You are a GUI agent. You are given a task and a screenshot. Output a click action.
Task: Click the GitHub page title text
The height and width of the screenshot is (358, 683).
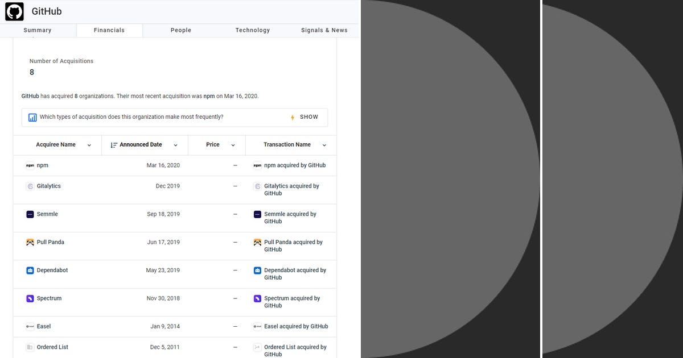47,11
